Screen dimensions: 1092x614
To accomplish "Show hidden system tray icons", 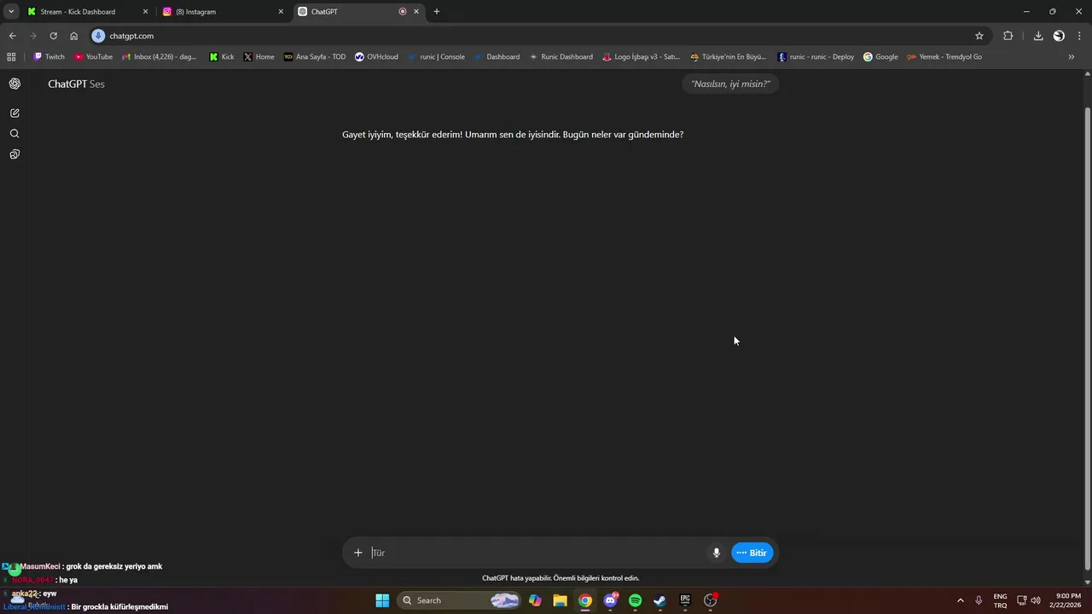I will click(961, 600).
